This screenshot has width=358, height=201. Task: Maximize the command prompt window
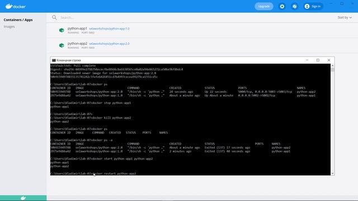pos(318,60)
